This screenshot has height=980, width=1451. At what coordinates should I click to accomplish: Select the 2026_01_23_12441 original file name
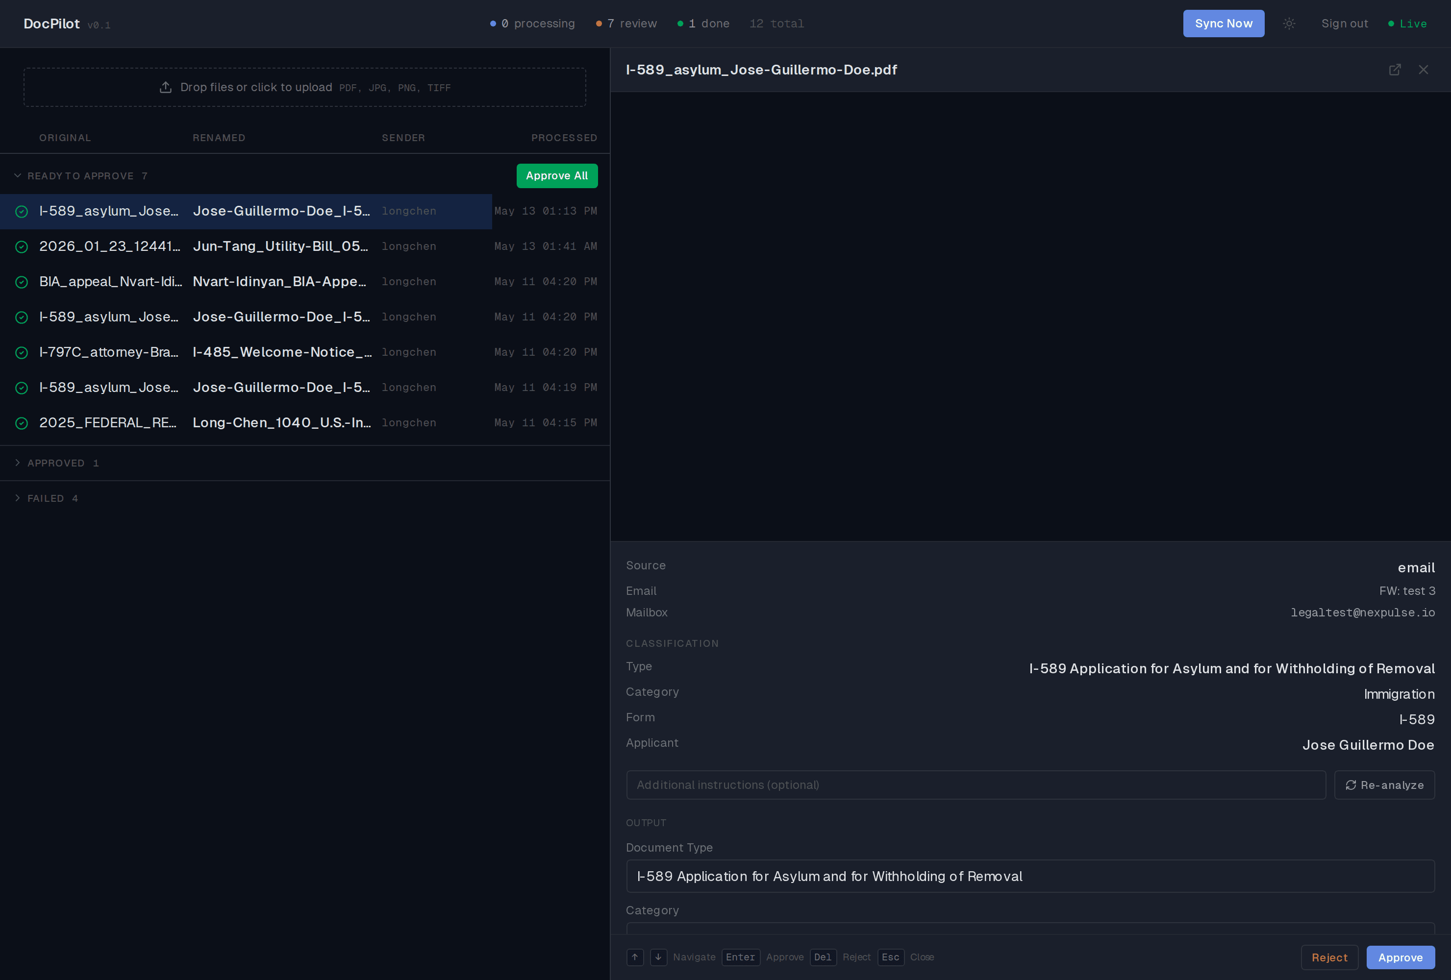point(110,246)
